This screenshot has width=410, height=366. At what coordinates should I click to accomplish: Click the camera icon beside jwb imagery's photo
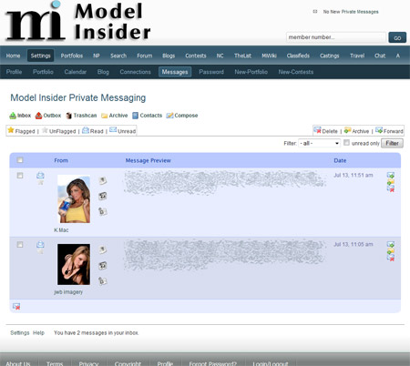(x=103, y=266)
